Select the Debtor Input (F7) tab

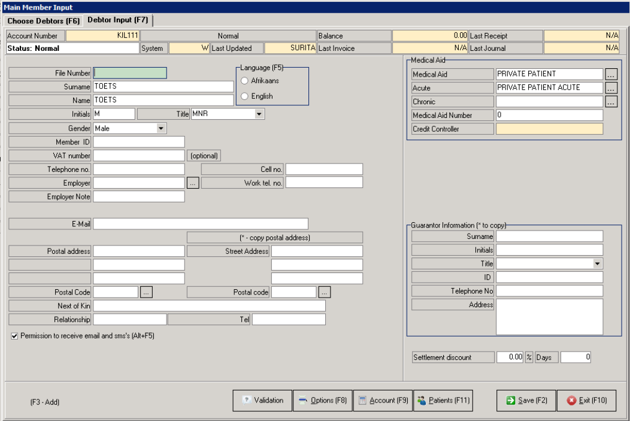[x=118, y=20]
